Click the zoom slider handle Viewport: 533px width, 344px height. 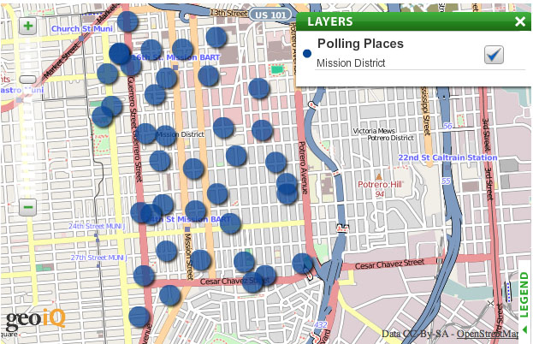point(28,79)
